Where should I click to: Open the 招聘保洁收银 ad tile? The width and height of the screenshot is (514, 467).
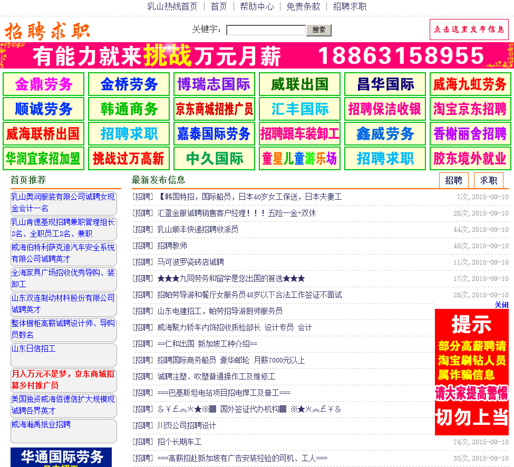(385, 109)
